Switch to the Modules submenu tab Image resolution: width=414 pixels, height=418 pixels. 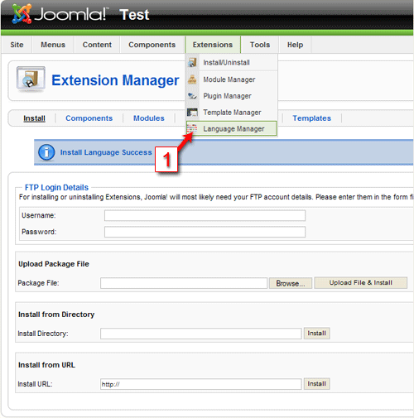pos(149,118)
